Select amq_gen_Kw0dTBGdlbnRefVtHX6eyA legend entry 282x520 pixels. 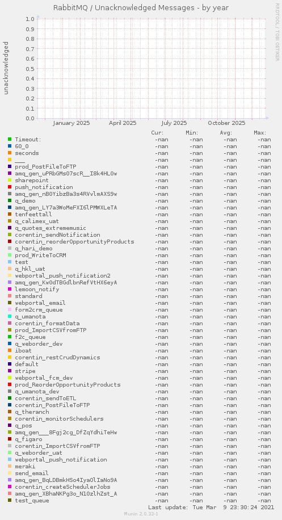click(66, 282)
